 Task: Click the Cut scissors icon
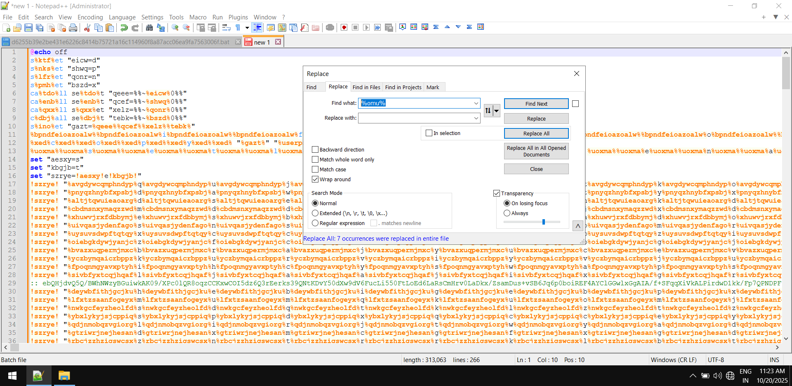pos(87,28)
